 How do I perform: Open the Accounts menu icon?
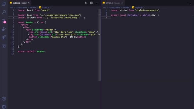tap(4, 99)
